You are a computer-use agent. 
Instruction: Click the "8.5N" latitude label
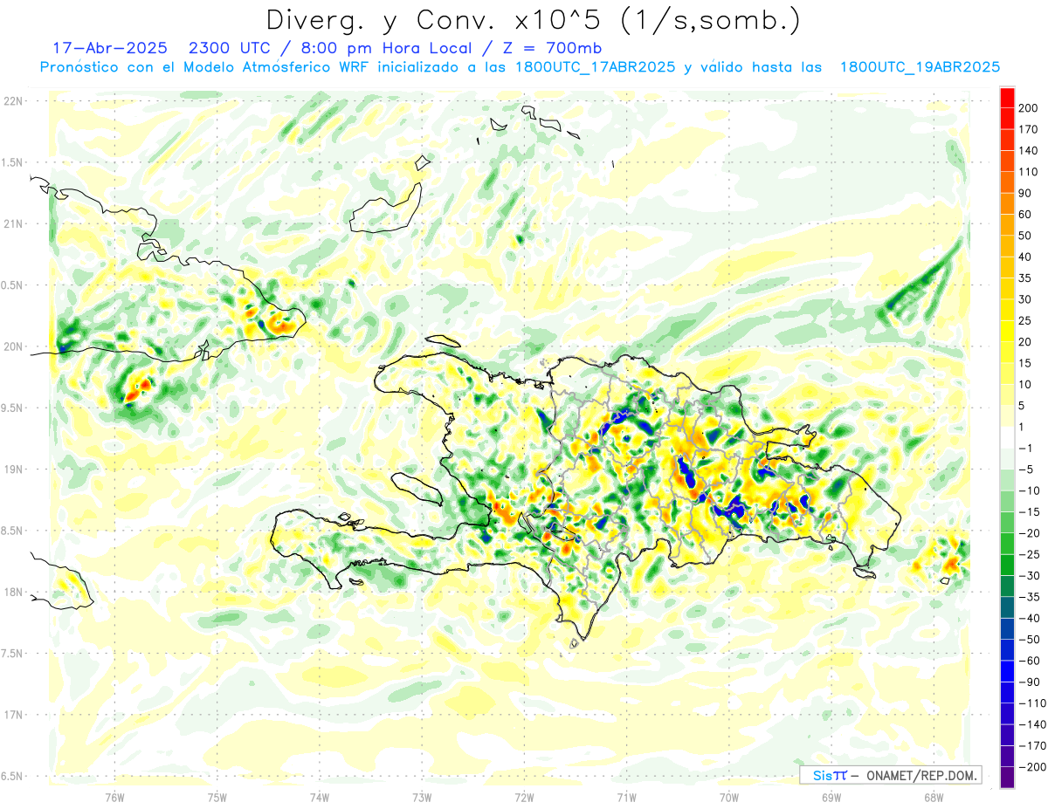pyautogui.click(x=12, y=531)
